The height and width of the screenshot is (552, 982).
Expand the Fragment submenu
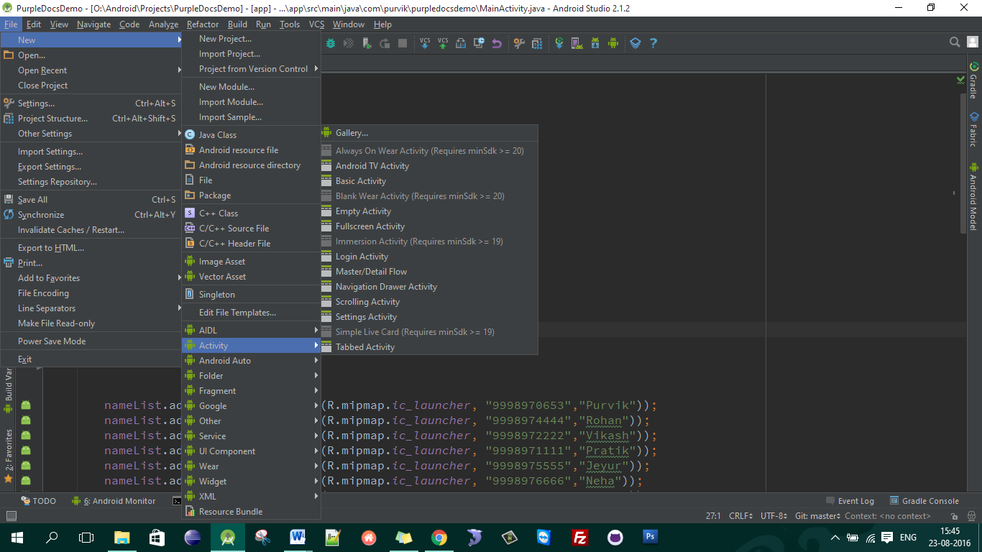pyautogui.click(x=251, y=391)
